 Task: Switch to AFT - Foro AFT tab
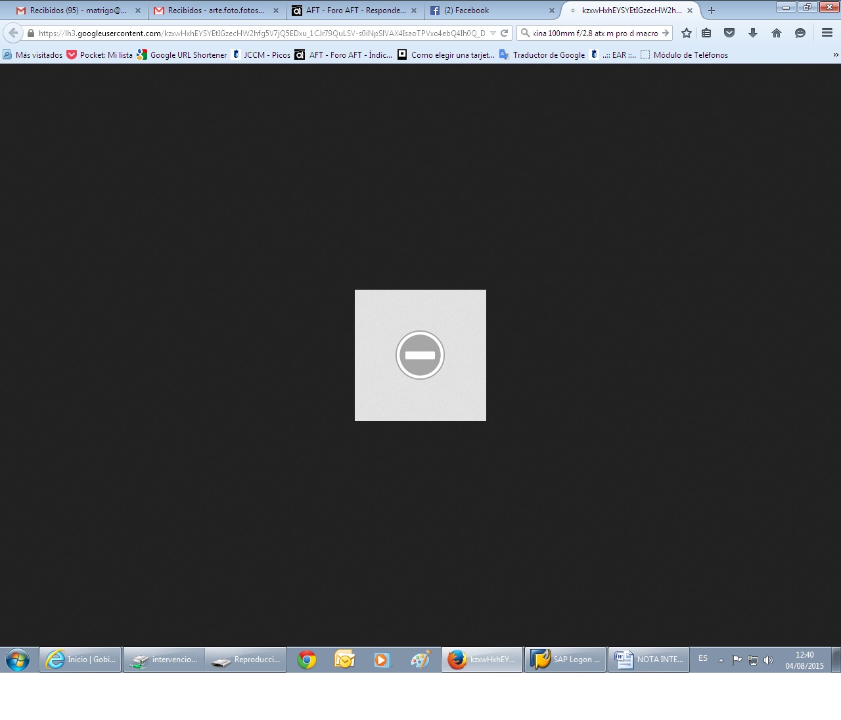tap(355, 11)
